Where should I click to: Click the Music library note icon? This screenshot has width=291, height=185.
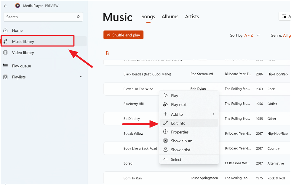tap(6, 41)
